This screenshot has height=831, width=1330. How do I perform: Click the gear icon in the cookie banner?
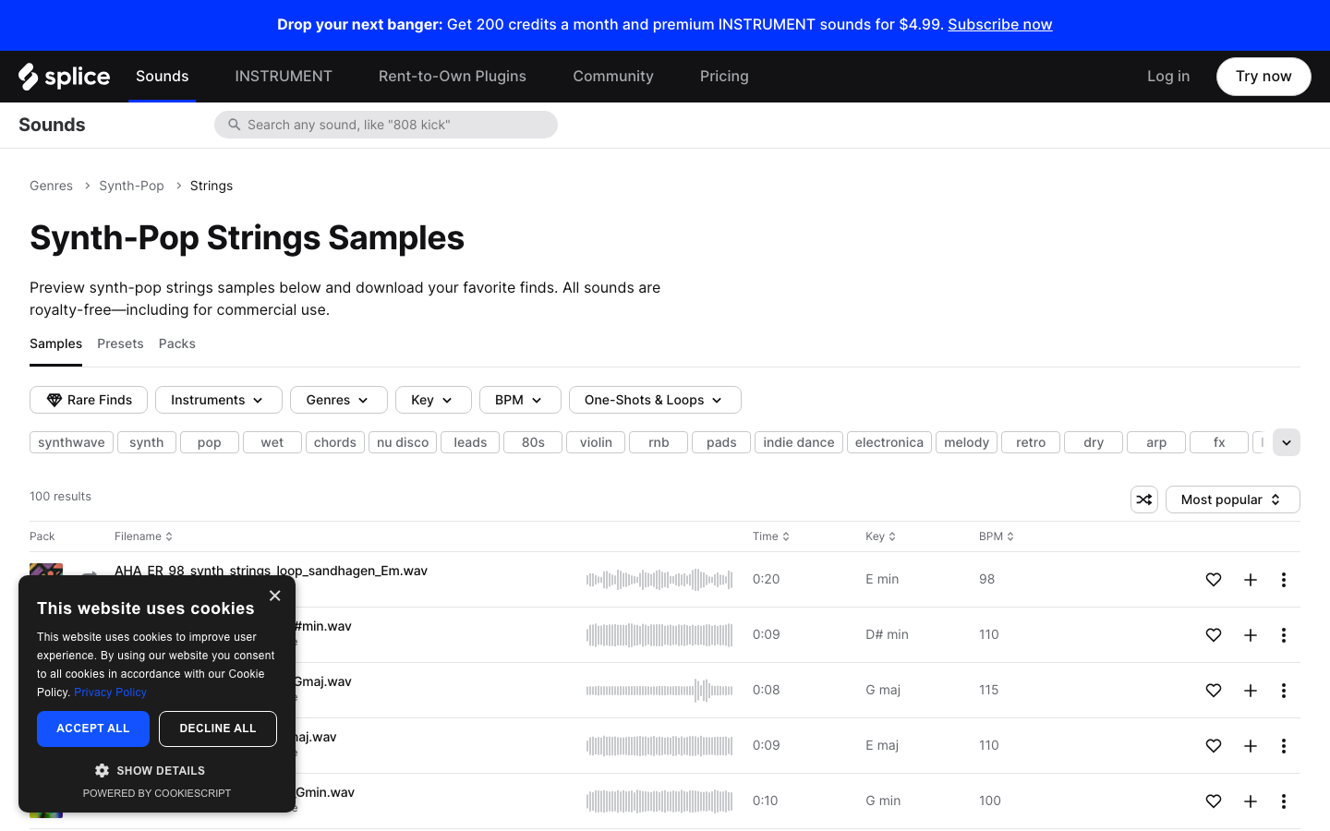(102, 770)
